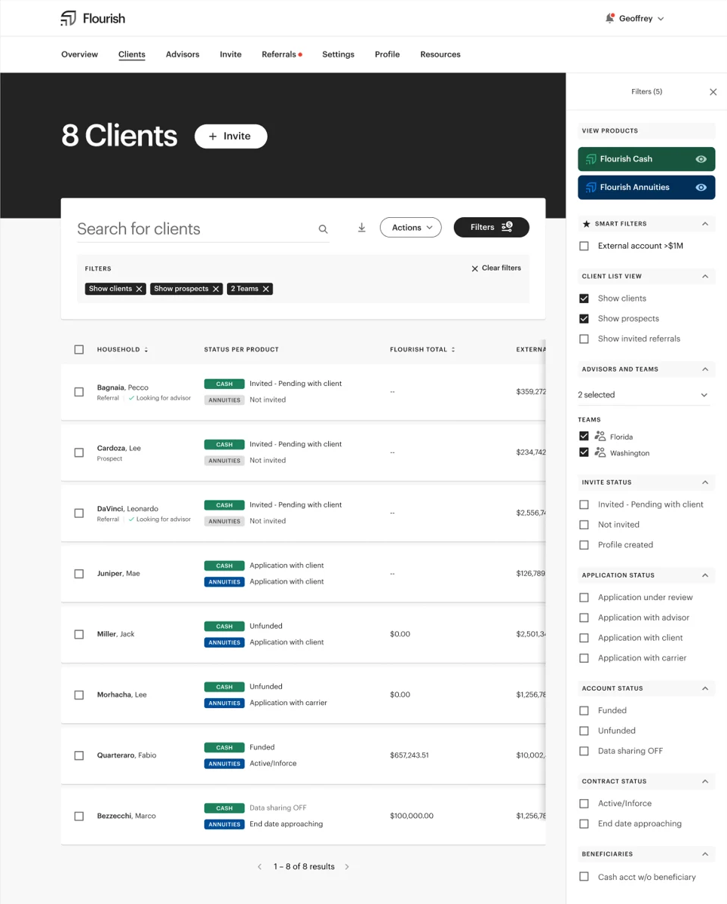Collapse the Client List View section
This screenshot has height=904, width=727.
(705, 276)
